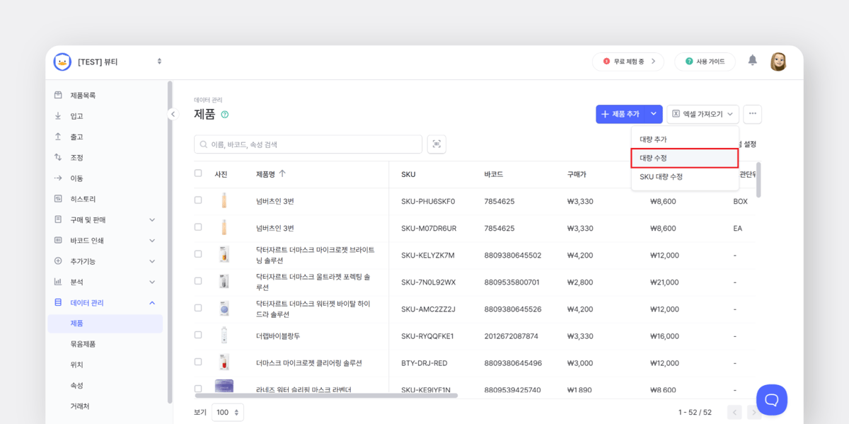Click the notification bell icon
Viewport: 849px width, 424px height.
(752, 61)
